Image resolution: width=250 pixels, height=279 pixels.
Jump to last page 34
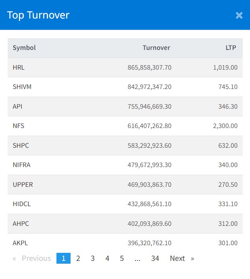pos(155,258)
